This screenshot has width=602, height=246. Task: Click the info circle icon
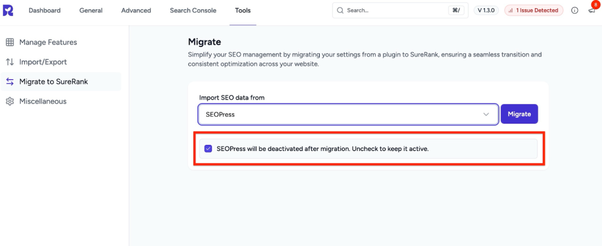(x=575, y=11)
